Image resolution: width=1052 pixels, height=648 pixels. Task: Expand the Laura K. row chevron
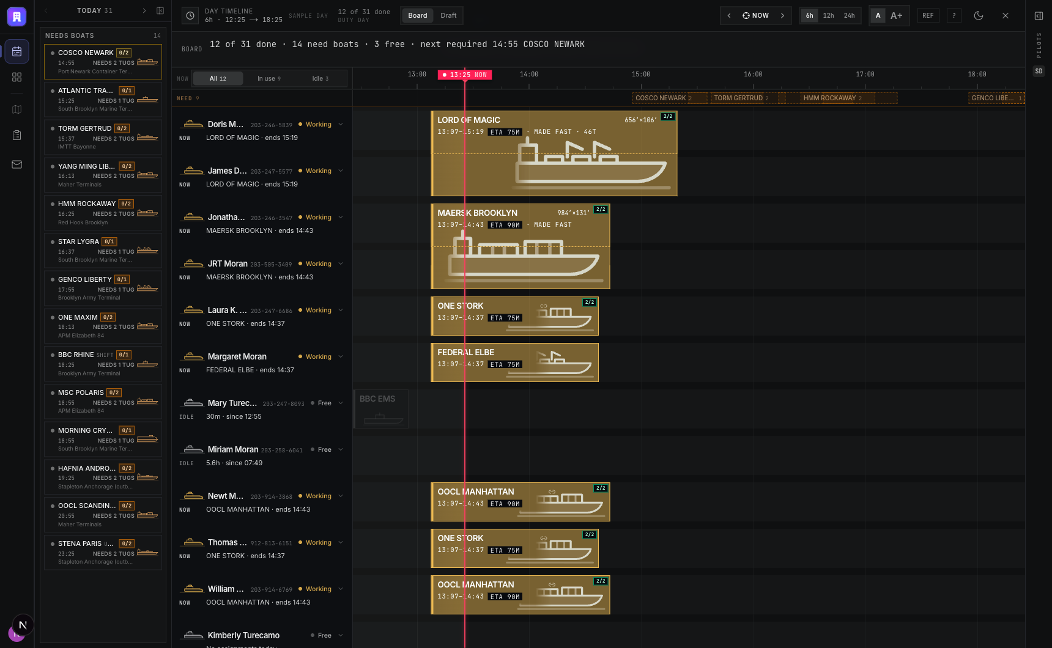341,311
